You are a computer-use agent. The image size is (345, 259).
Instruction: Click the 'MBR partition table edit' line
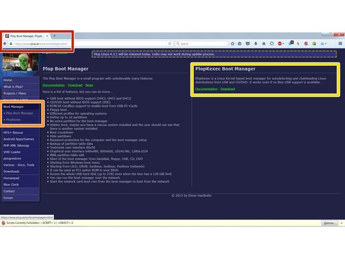pos(67,155)
